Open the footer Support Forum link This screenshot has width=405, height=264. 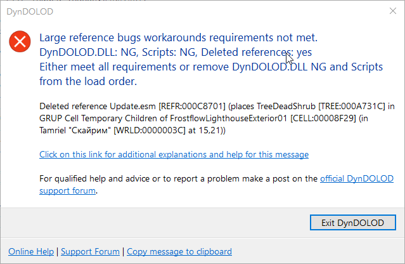(90, 251)
